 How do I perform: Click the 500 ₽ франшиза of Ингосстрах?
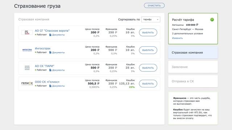coord(113,50)
